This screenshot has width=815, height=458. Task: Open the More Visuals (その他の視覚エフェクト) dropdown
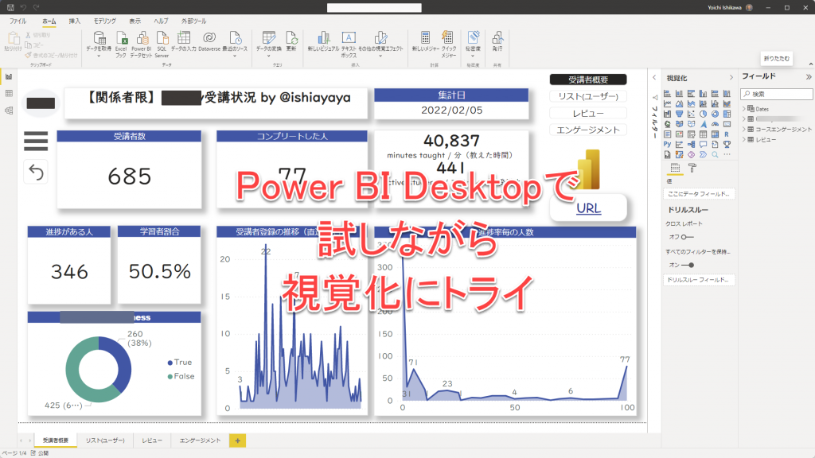pos(380,56)
